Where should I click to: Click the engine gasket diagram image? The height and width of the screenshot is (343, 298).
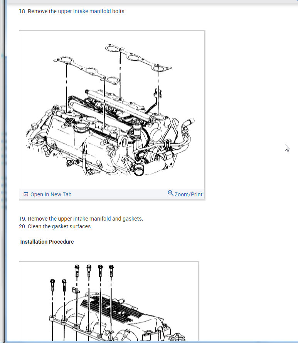[x=112, y=110]
